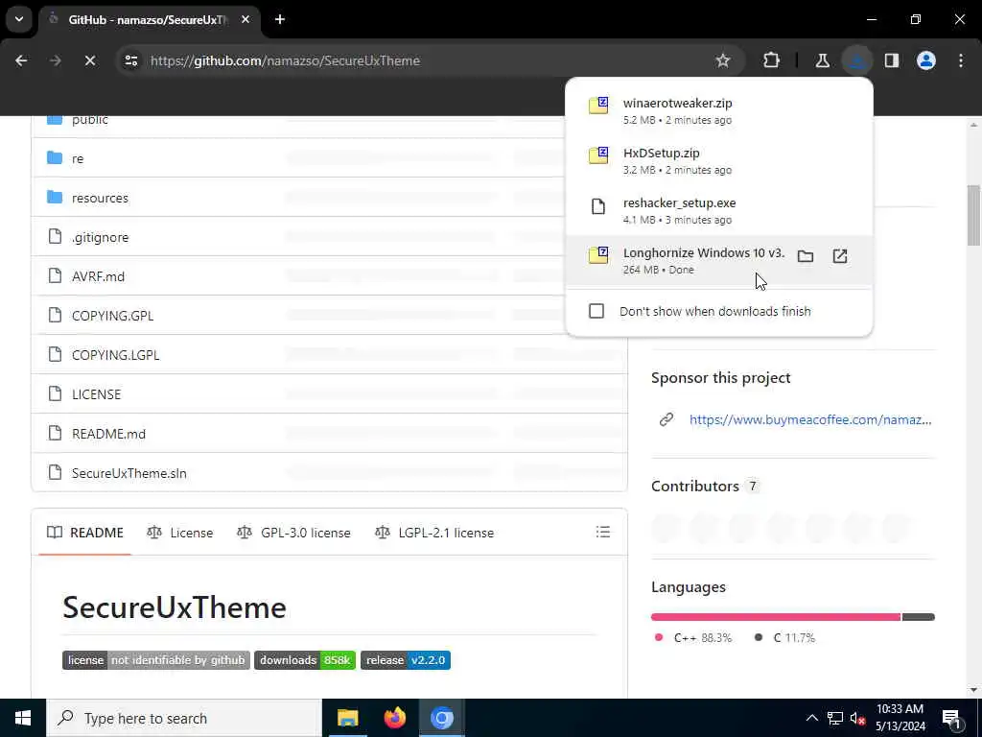Open the Windows Start menu
Image resolution: width=982 pixels, height=737 pixels.
click(x=23, y=718)
